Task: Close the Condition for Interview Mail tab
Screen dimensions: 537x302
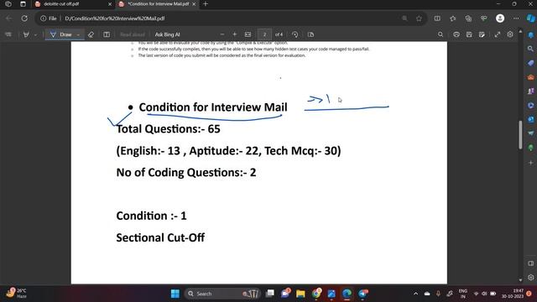Action: click(x=194, y=4)
